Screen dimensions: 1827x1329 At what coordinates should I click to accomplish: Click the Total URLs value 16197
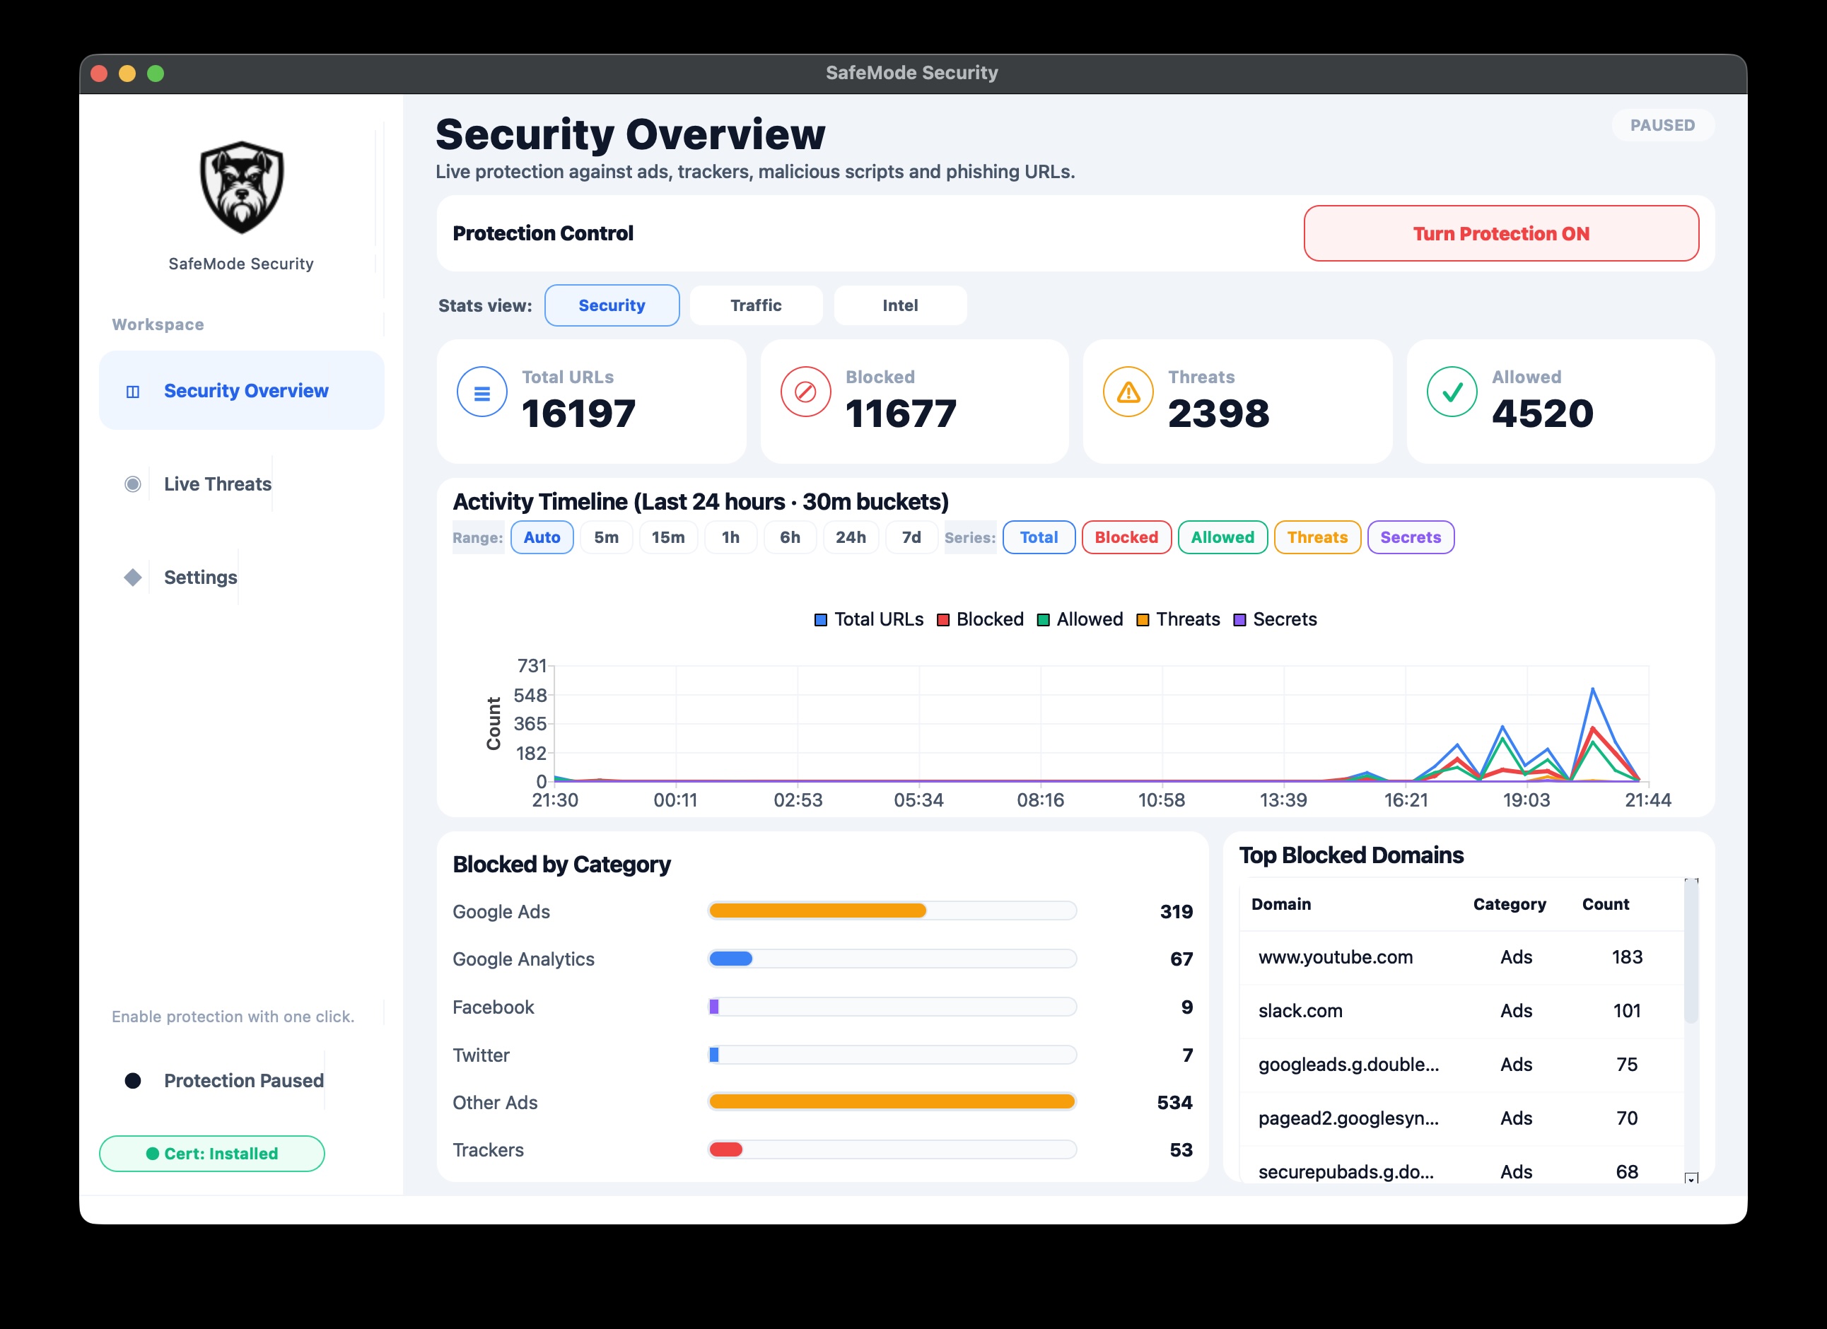coord(578,414)
